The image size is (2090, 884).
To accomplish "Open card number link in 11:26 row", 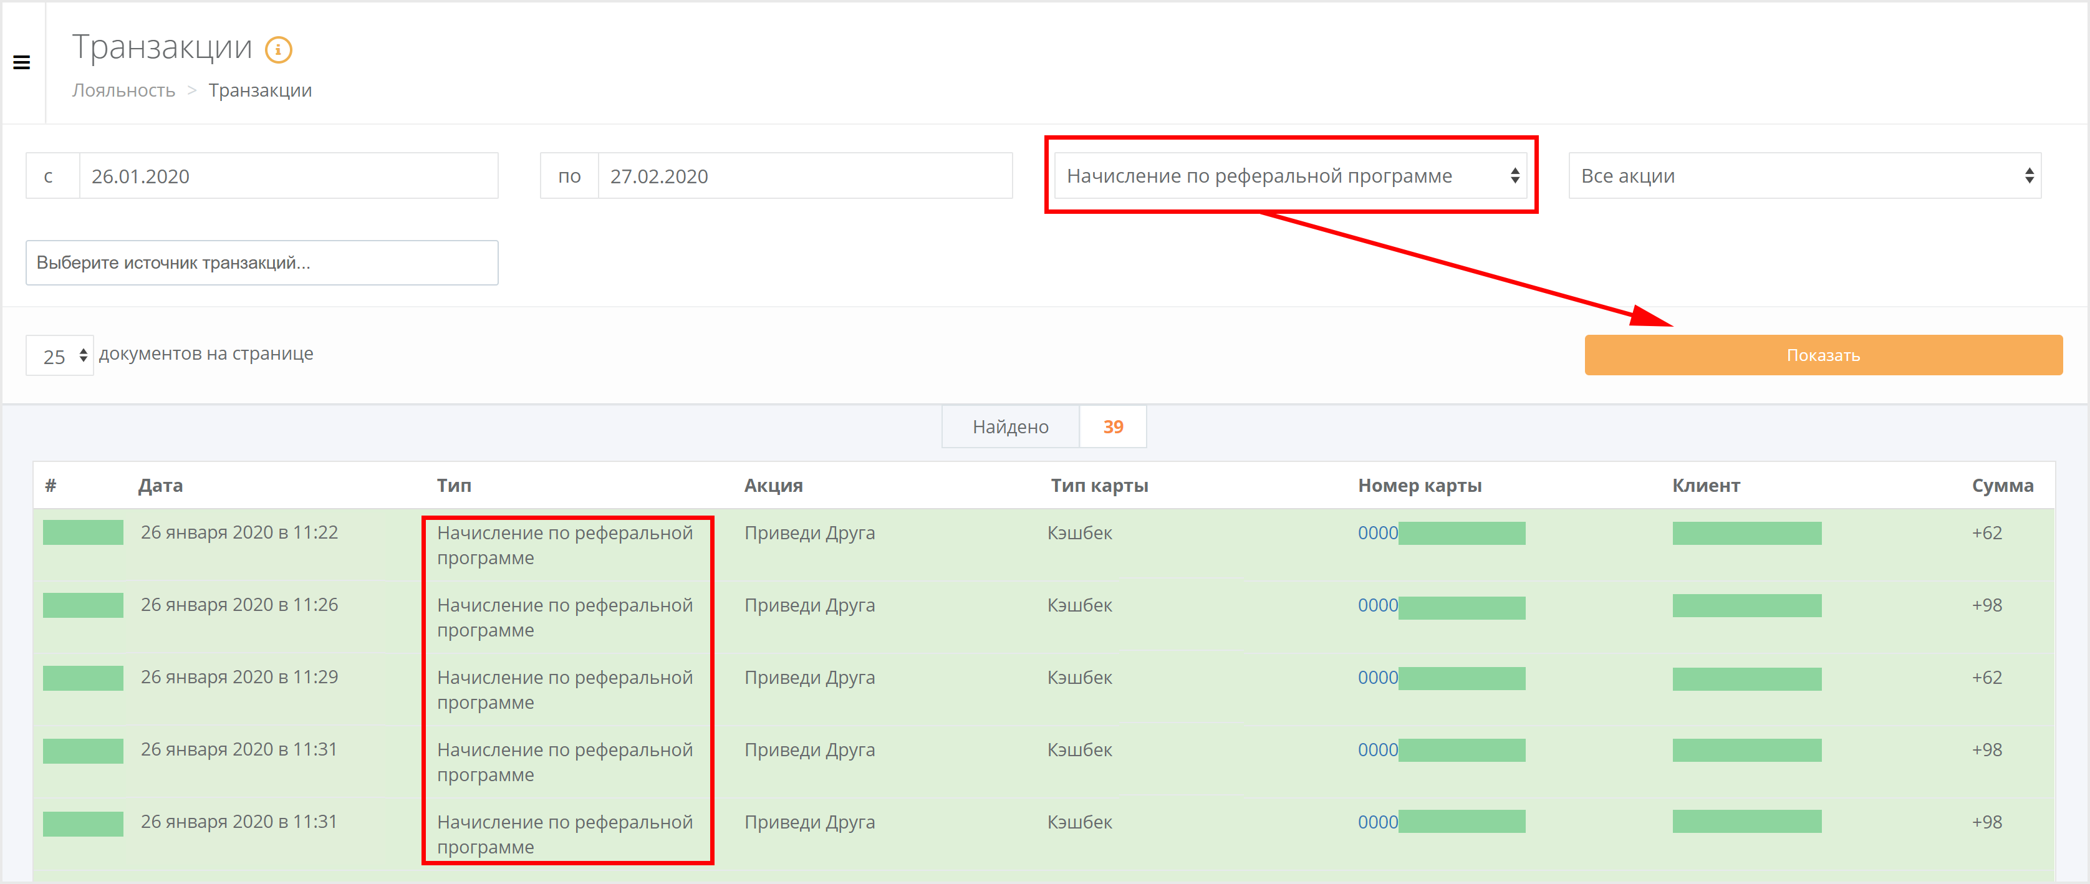I will pyautogui.click(x=1378, y=605).
